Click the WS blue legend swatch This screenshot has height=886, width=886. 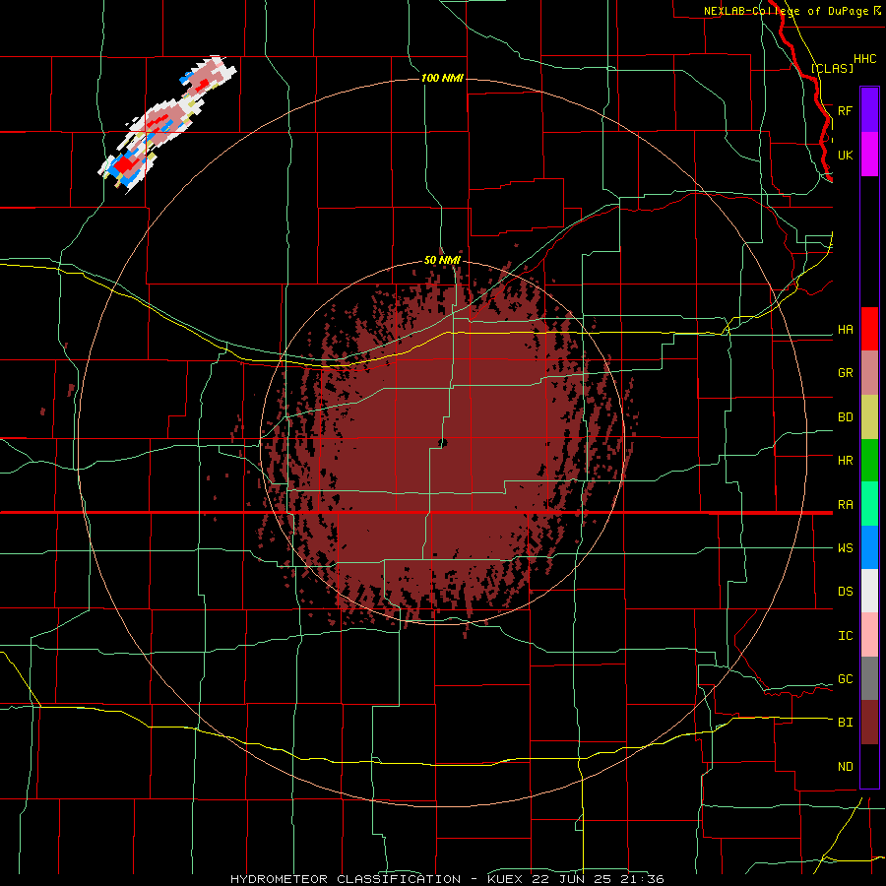[x=869, y=547]
